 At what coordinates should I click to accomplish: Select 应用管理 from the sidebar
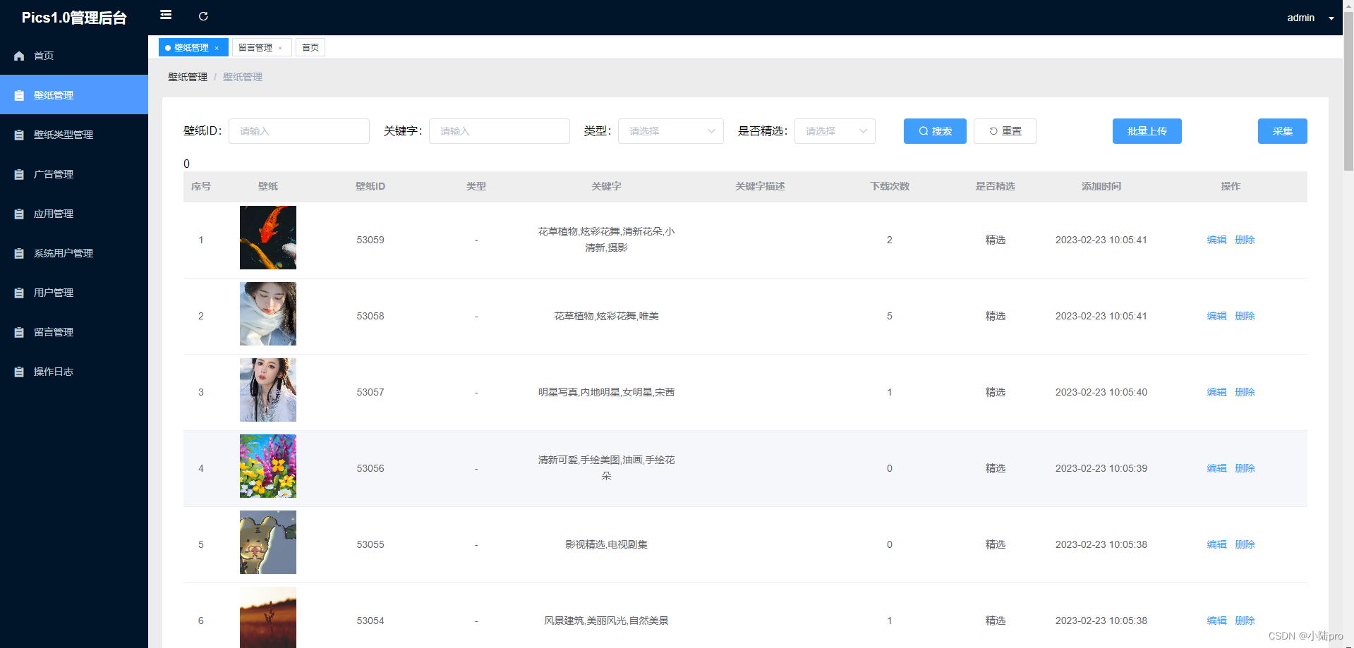coord(53,213)
